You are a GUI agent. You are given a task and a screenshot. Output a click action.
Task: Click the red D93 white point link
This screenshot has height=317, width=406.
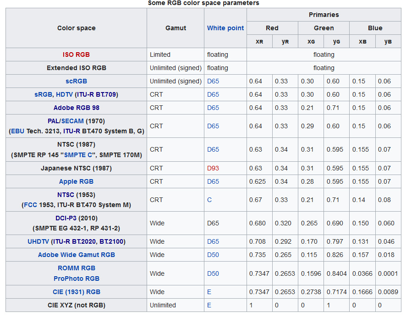coord(213,168)
